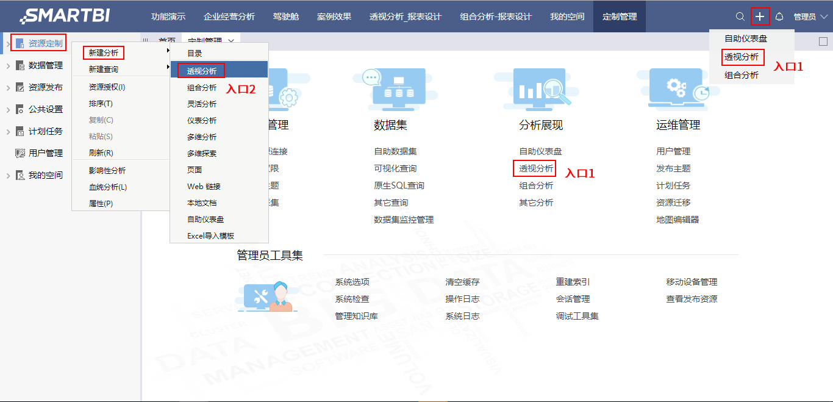Choose 目录 in the 新建分析 submenu

click(219, 54)
